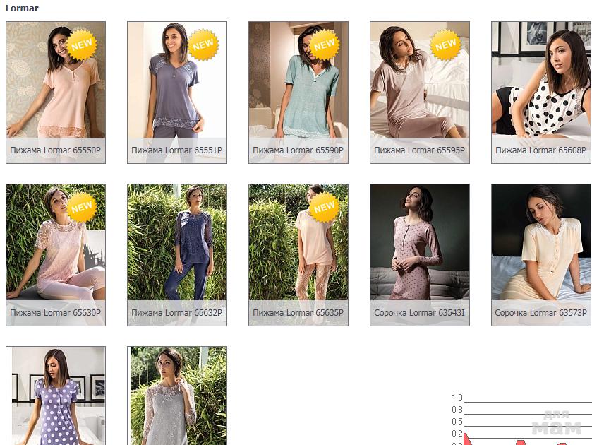Click the Сорочка Lormar 63573P caption link
Image resolution: width=592 pixels, height=445 pixels.
click(540, 313)
